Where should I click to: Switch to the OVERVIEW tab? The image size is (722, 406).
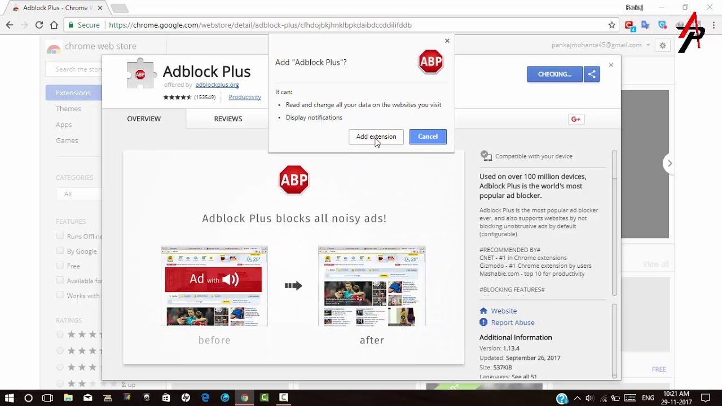click(144, 118)
